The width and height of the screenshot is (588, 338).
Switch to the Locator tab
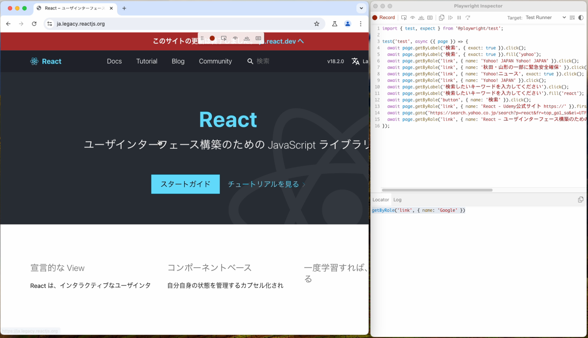[381, 200]
